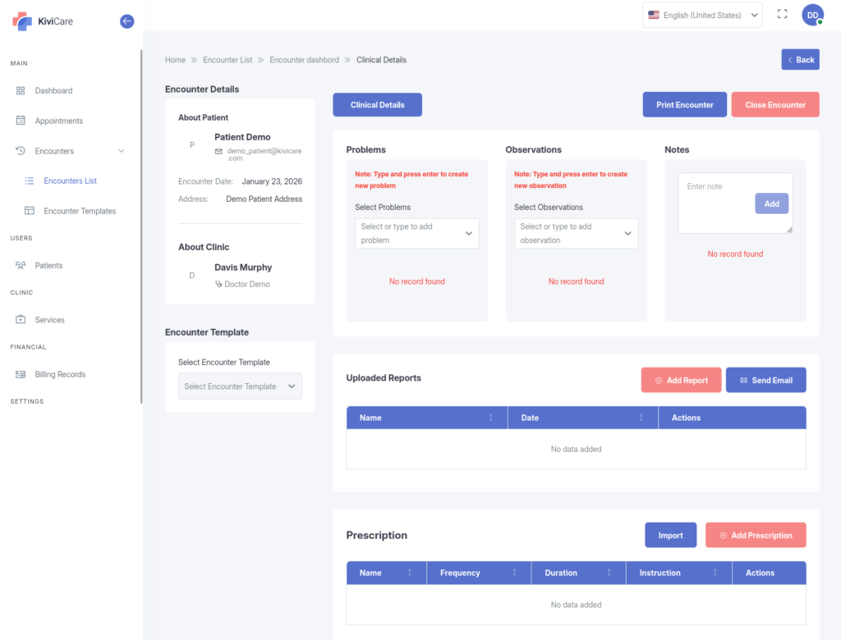Screen dimensions: 841x640
Task: Switch to the Clinical Details tab
Action: [x=377, y=105]
